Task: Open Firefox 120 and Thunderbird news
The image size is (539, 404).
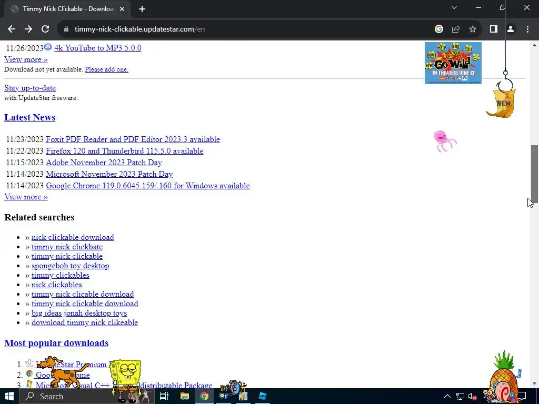Action: 124,151
